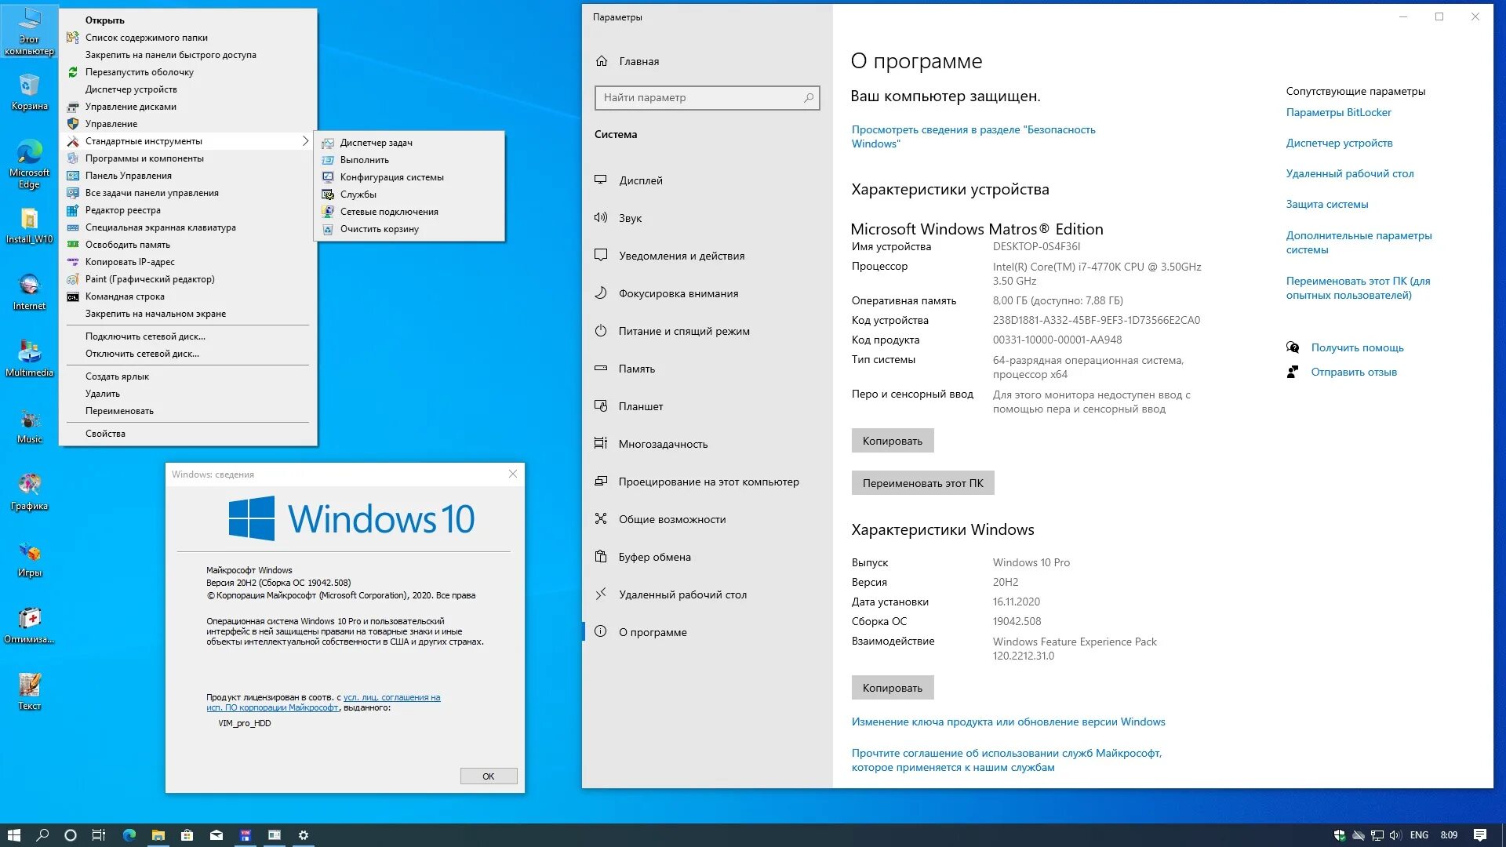Screen dimensions: 1506x847
Task: Open Mail app from taskbar
Action: coord(216,835)
